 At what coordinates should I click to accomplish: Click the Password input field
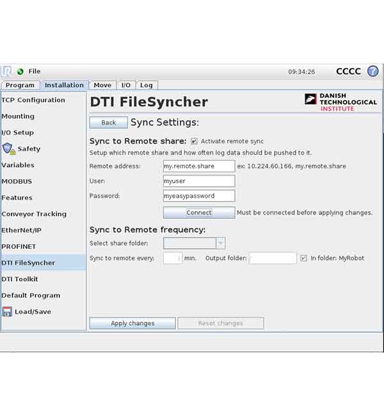199,196
